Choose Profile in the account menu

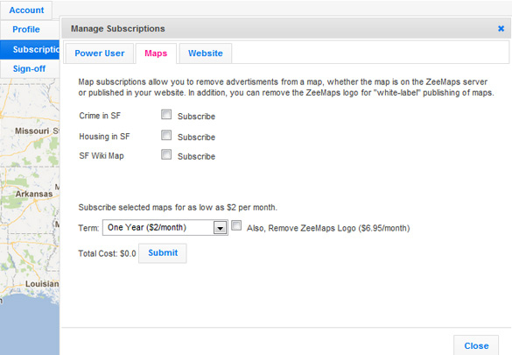click(x=26, y=30)
